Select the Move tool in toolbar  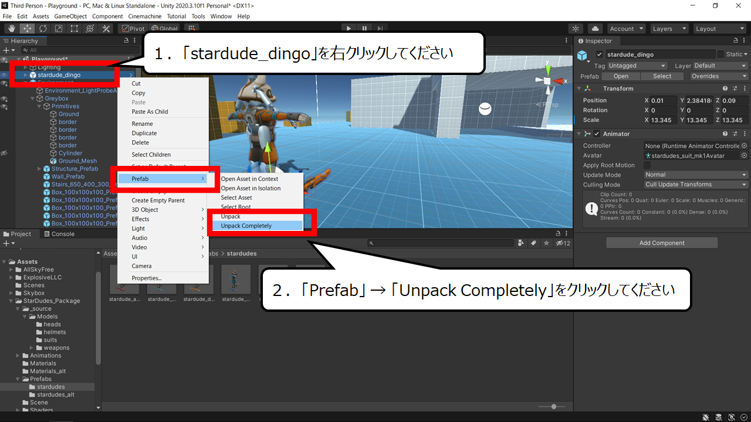[27, 28]
